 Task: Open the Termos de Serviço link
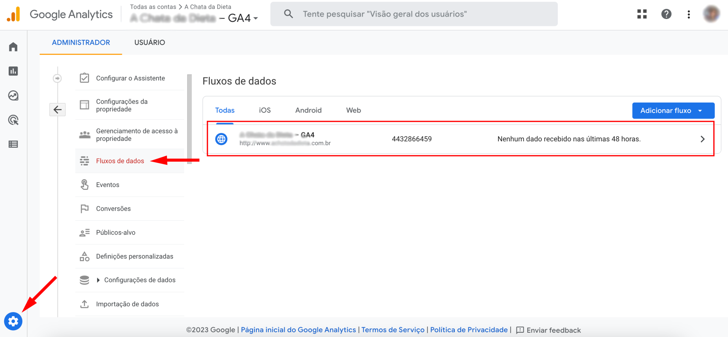[392, 330]
